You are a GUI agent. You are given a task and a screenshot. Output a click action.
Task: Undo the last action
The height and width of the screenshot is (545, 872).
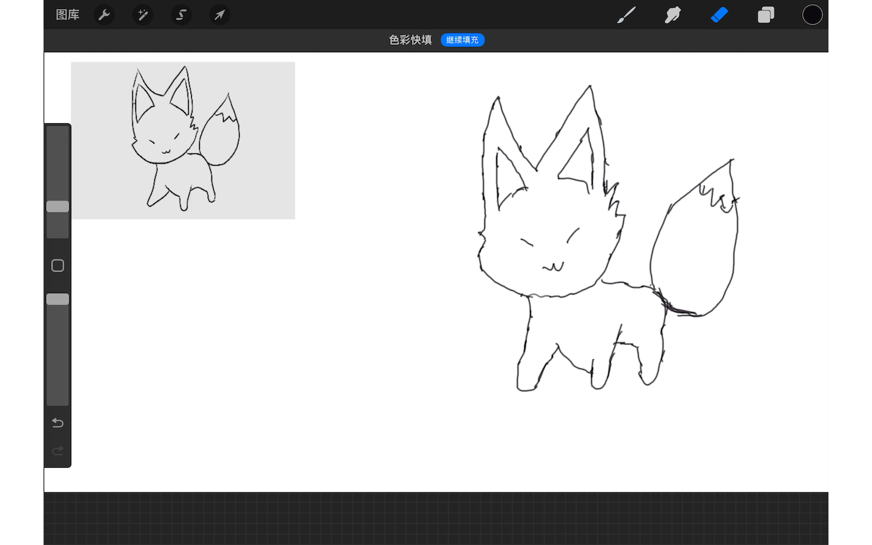pyautogui.click(x=58, y=423)
